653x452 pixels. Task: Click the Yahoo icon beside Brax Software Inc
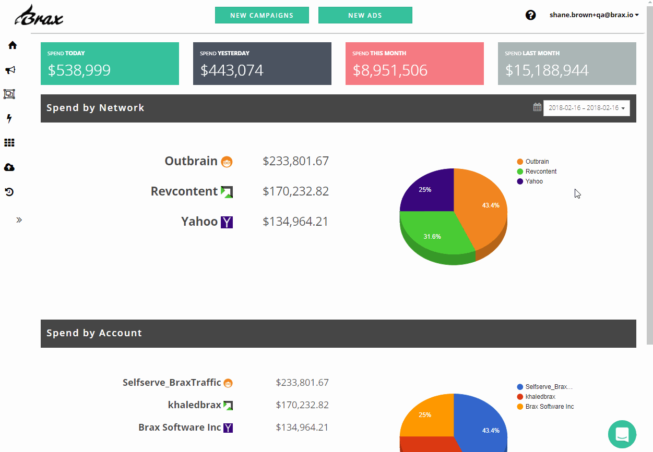[228, 428]
